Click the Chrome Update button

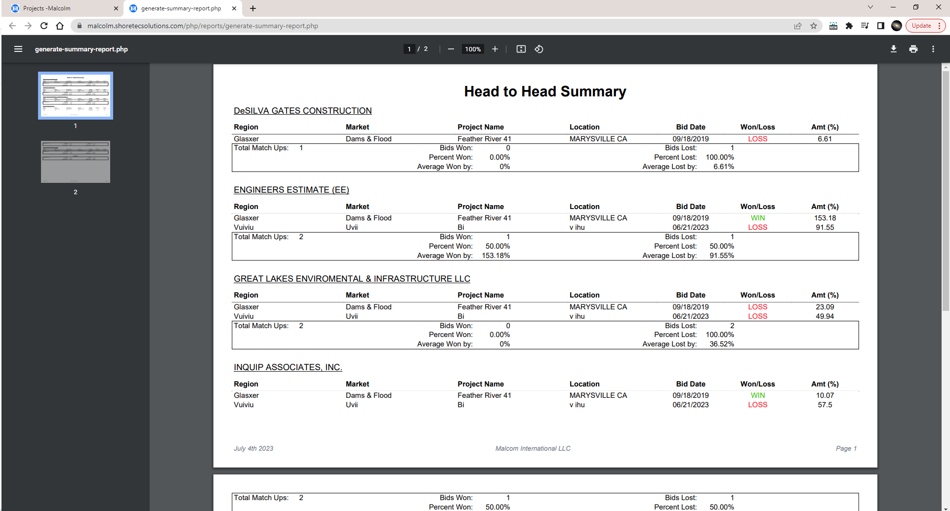tap(925, 26)
